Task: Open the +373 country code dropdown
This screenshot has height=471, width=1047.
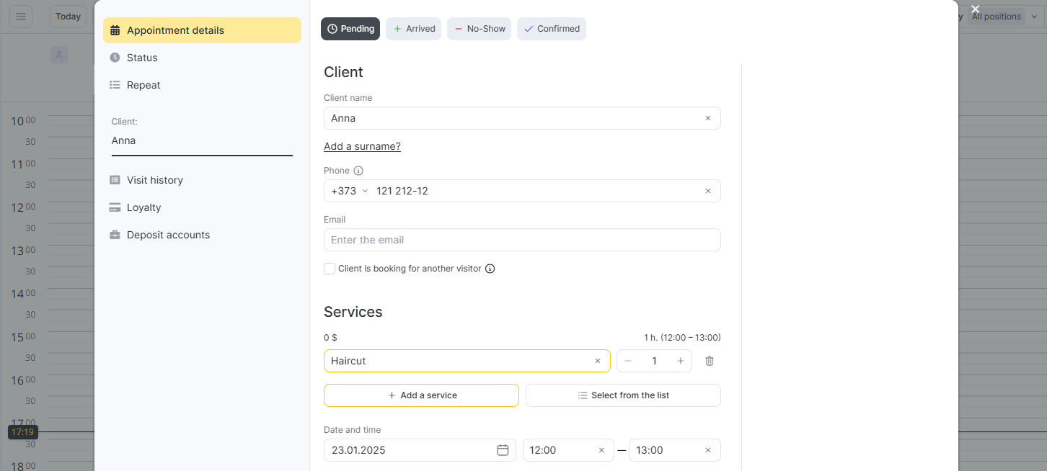Action: [x=349, y=191]
